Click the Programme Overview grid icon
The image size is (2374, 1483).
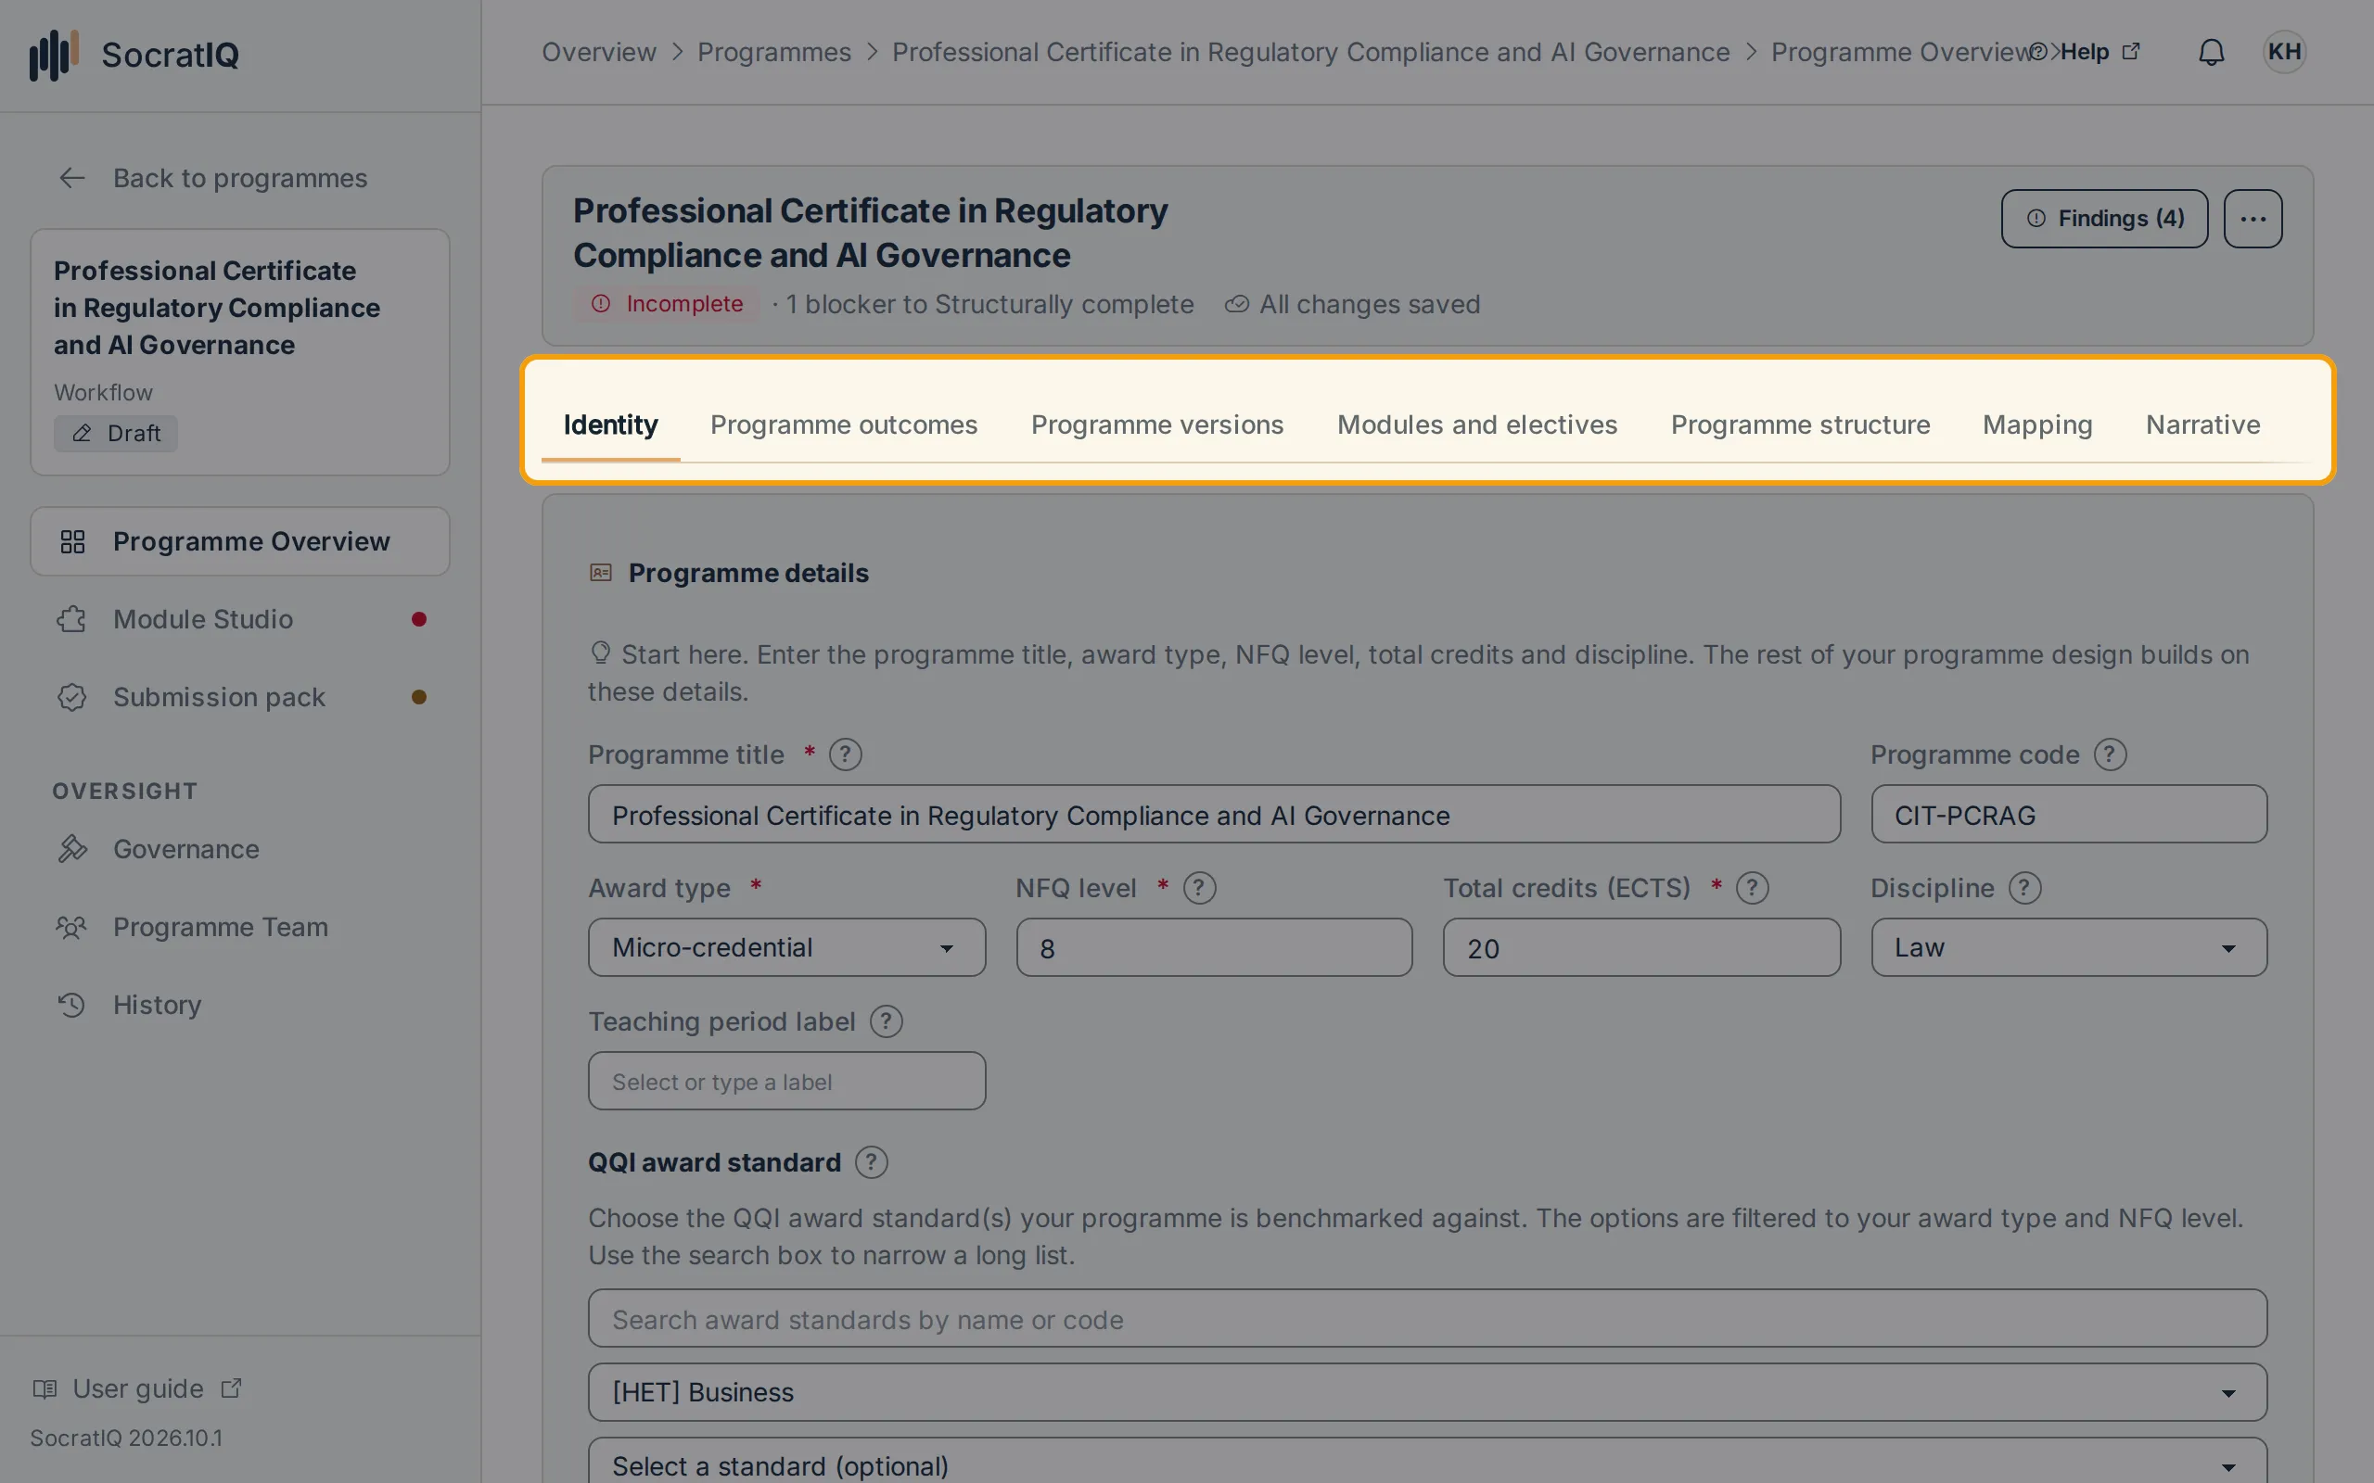72,541
